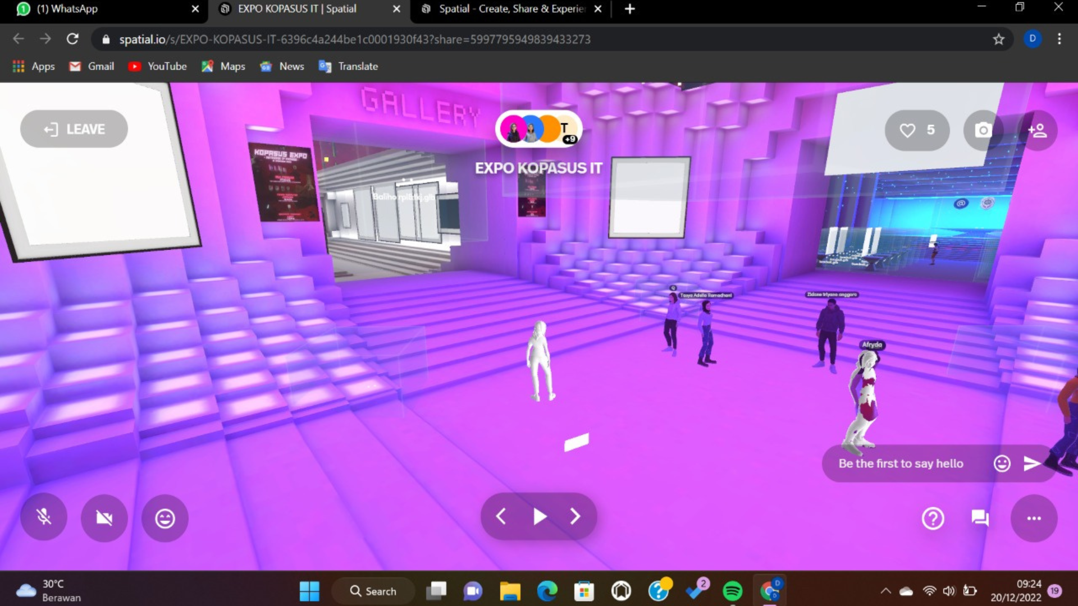The width and height of the screenshot is (1078, 606).
Task: Take a photo with camera icon
Action: tap(983, 130)
